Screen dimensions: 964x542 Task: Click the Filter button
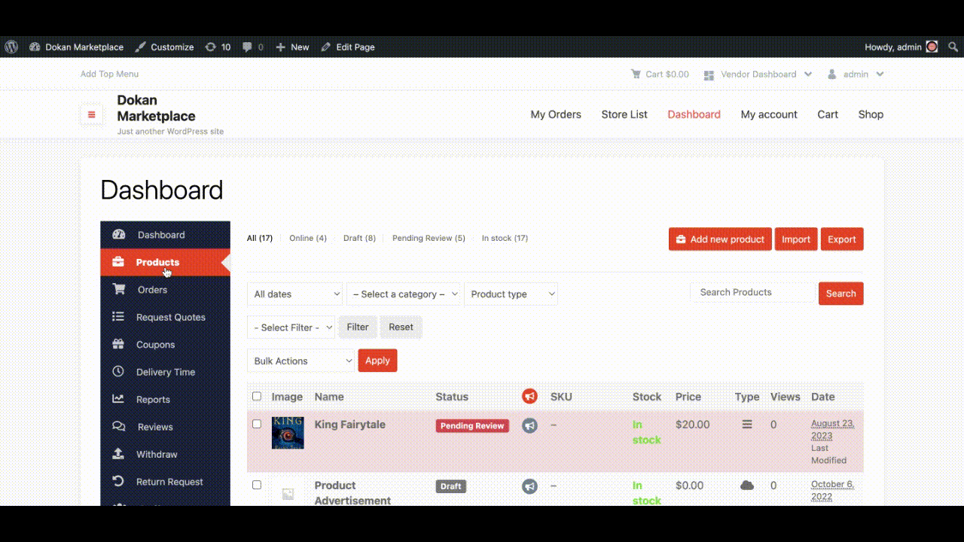pos(358,327)
